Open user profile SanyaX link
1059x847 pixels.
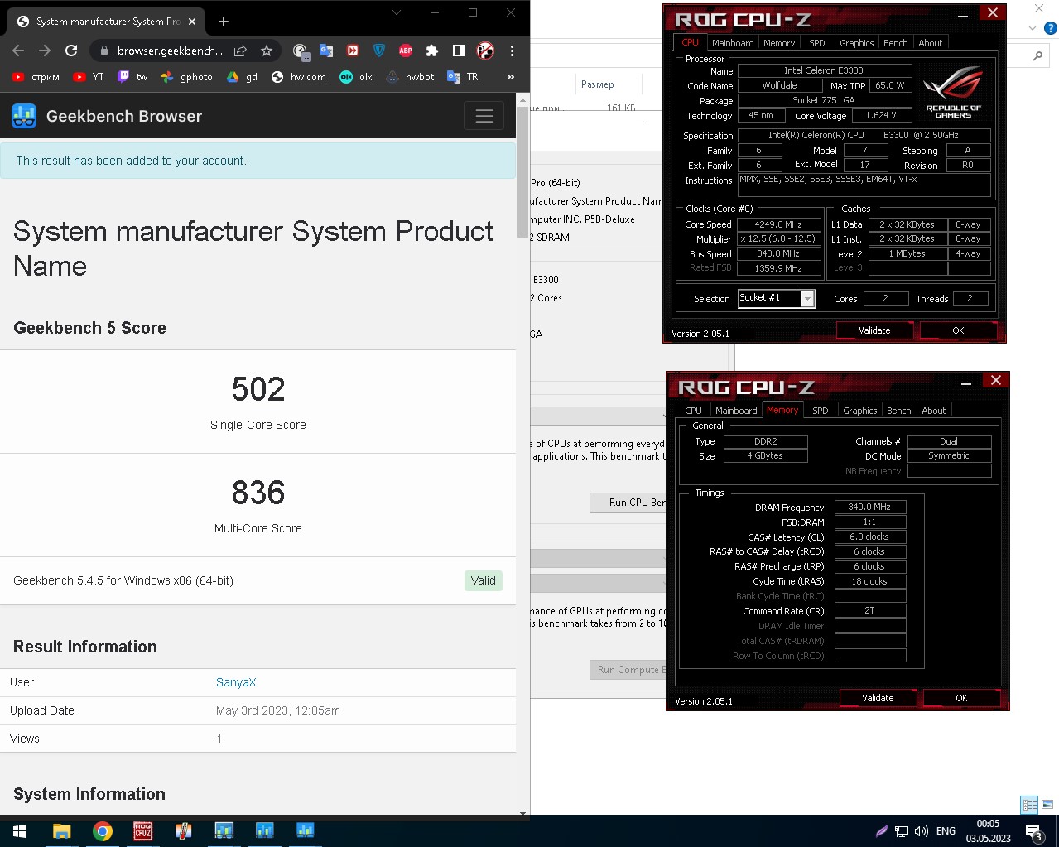236,682
